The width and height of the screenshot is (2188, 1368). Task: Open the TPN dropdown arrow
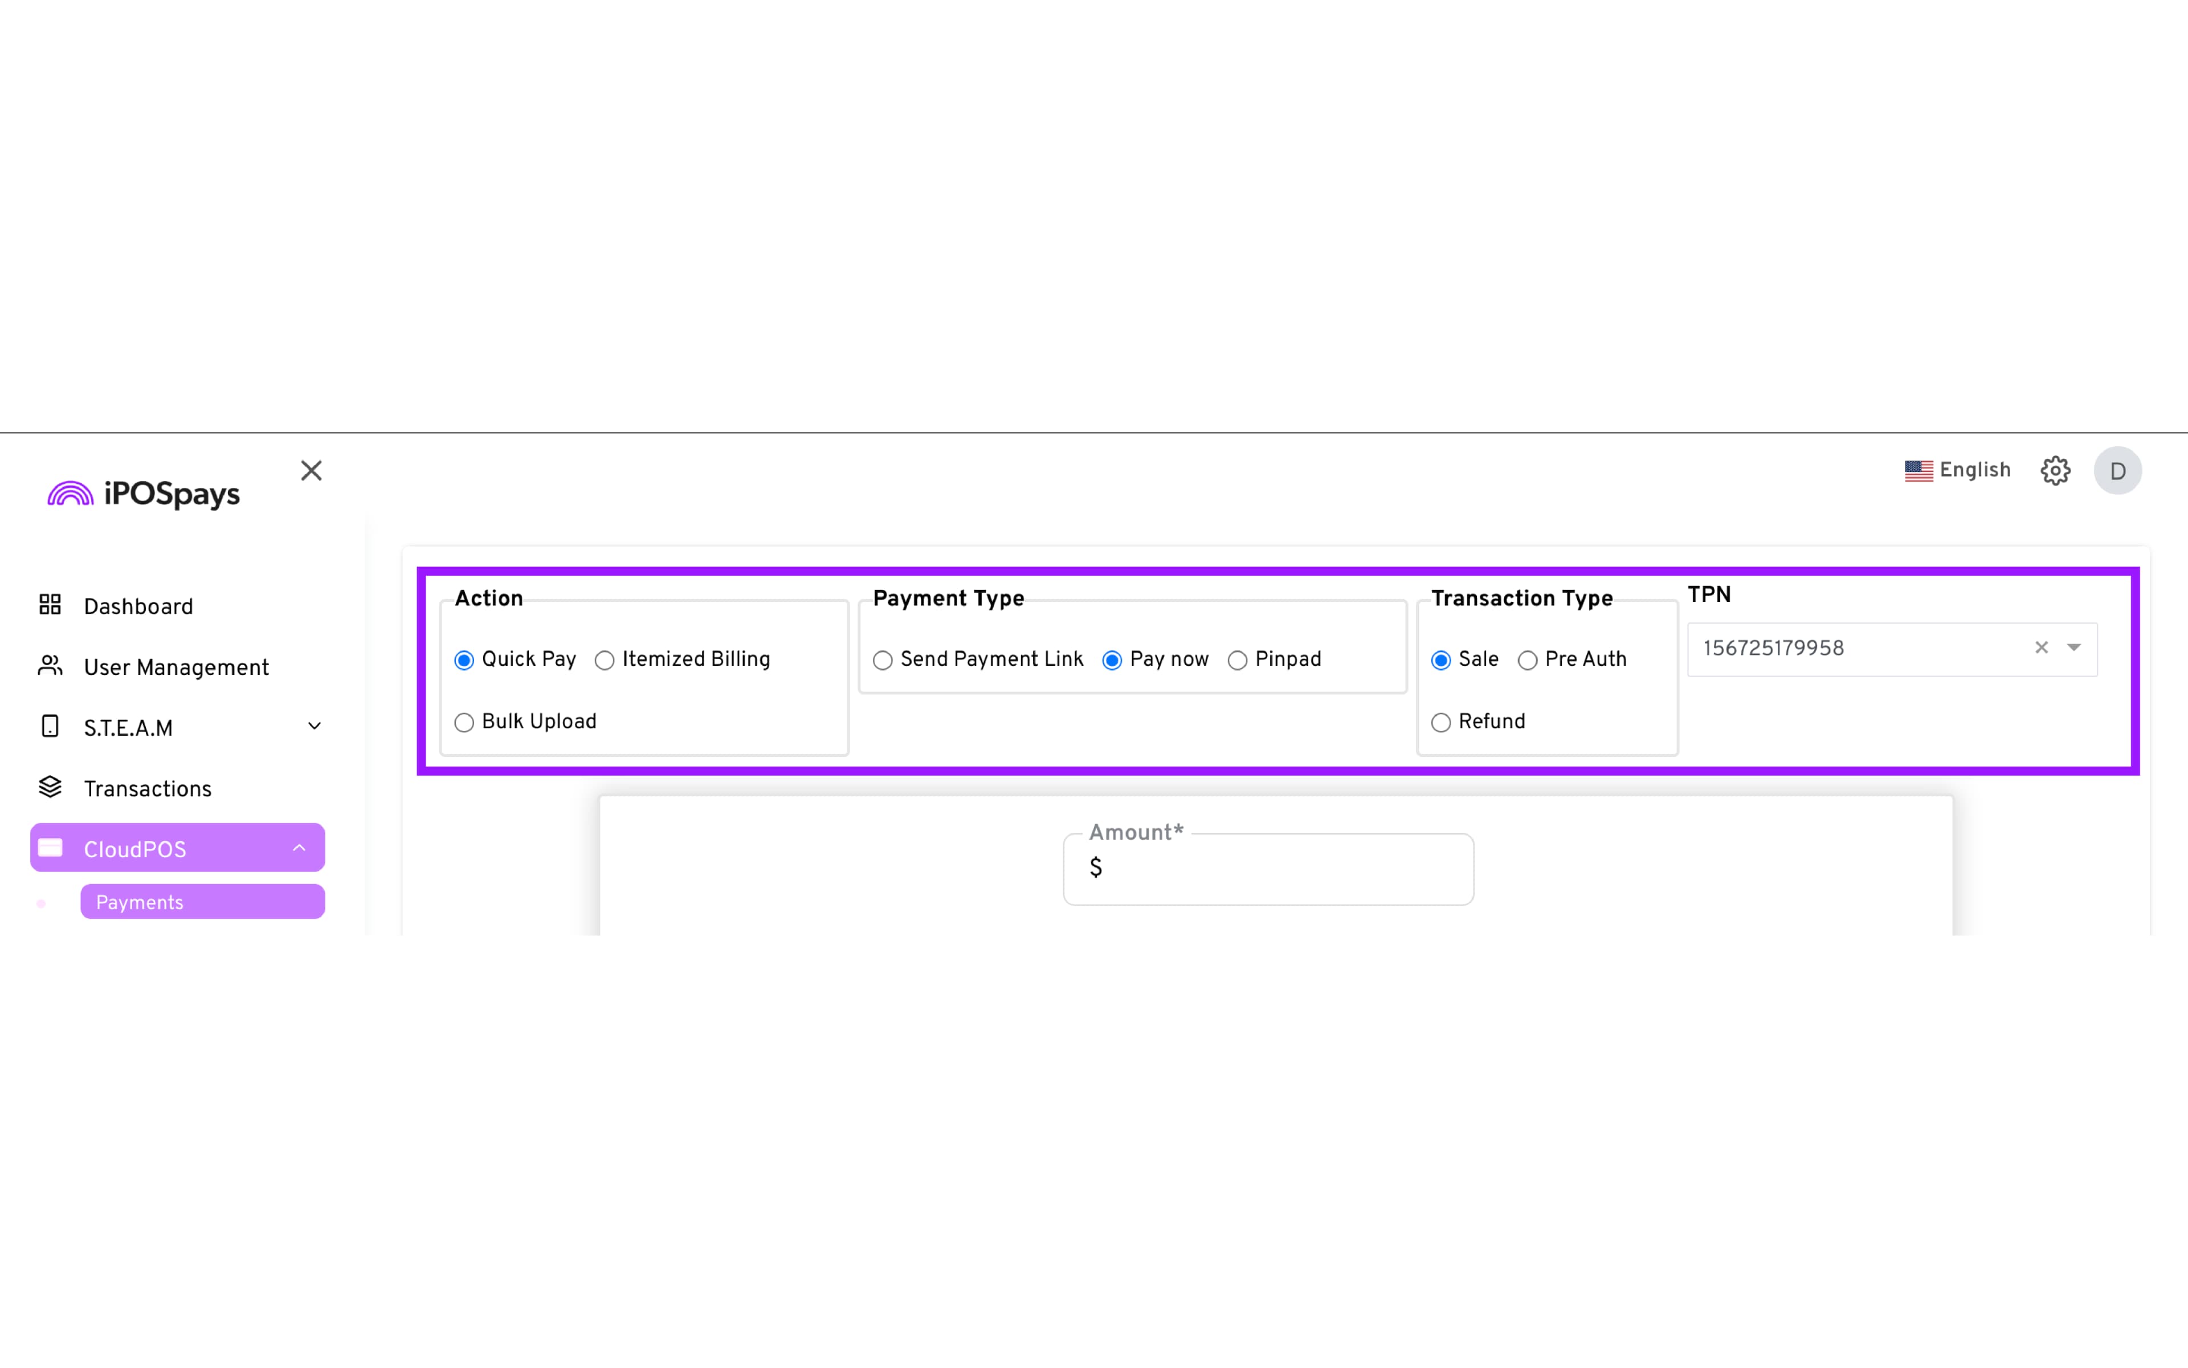(x=2074, y=648)
